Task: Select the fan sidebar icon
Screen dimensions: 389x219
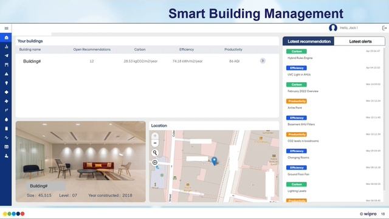Action: point(7,102)
